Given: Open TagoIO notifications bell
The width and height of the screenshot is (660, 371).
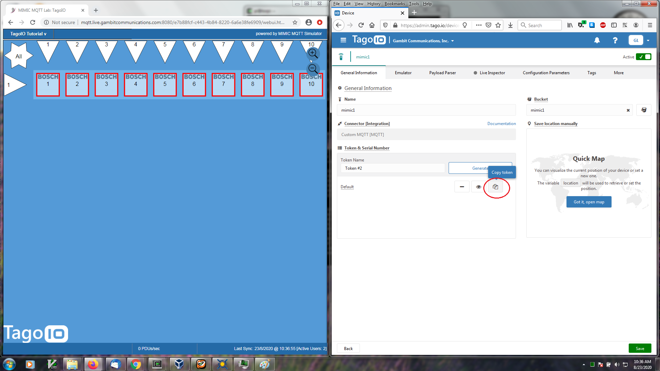Looking at the screenshot, I should (597, 40).
